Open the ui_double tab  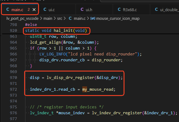coord(169,10)
